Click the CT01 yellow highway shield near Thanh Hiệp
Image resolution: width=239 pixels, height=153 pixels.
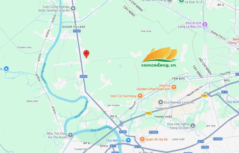point(148,113)
